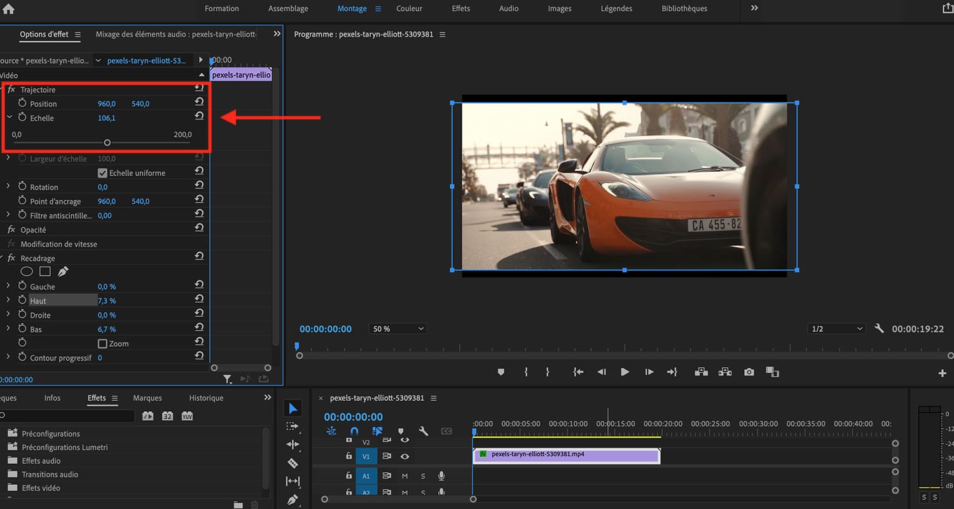Screen dimensions: 954x509
Task: Select the pexels-taryn-elliott clip on V1
Action: 567,456
